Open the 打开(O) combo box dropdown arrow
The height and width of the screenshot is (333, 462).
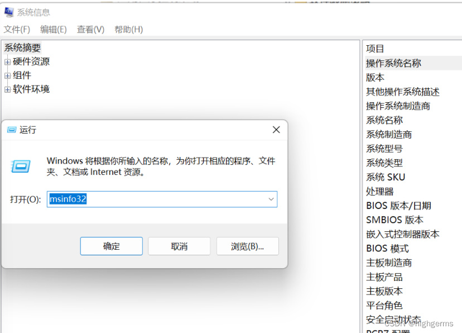tap(271, 199)
